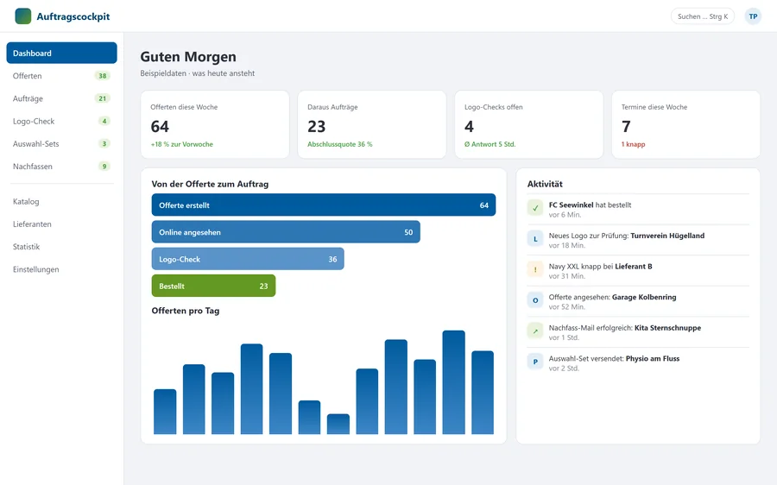777x485 pixels.
Task: Go to Aufträge in the sidebar
Action: pyautogui.click(x=61, y=98)
